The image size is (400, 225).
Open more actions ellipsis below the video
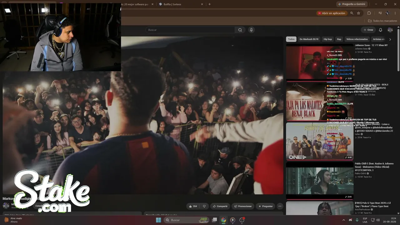[280, 206]
